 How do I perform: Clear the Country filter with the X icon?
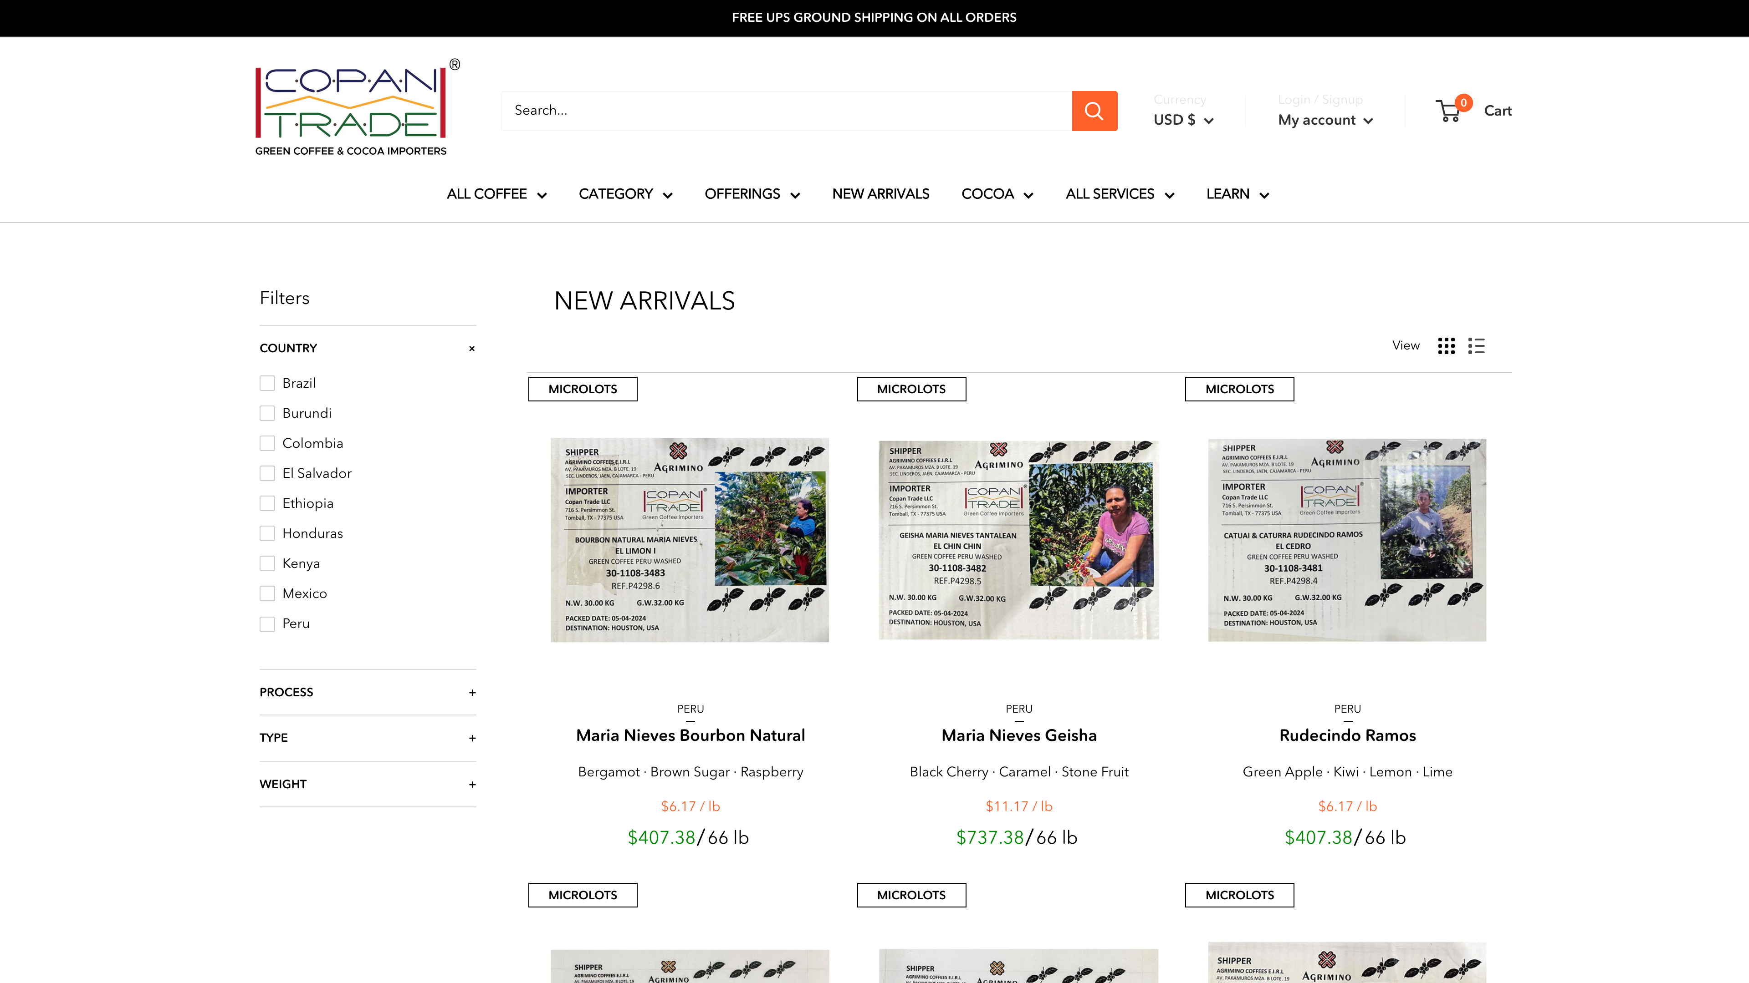[x=471, y=349]
